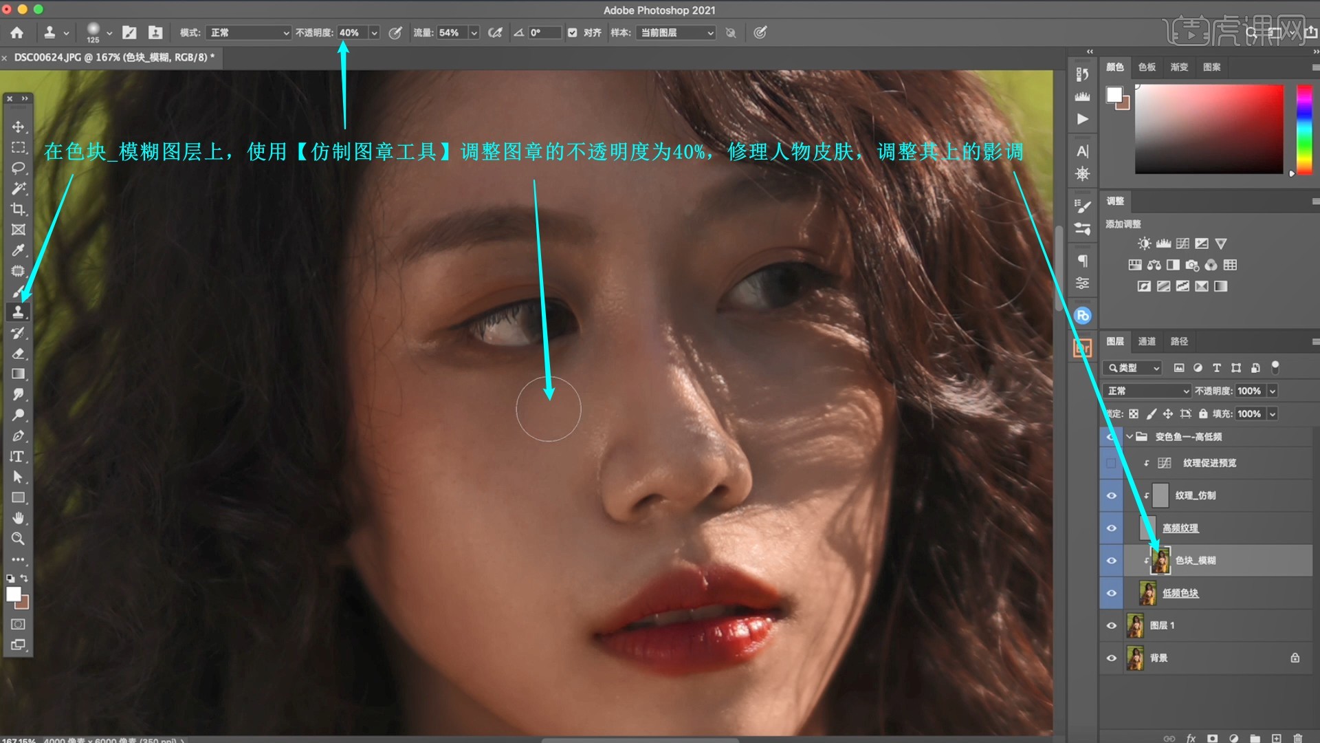The width and height of the screenshot is (1320, 743).
Task: Select the Move tool
Action: [x=19, y=127]
